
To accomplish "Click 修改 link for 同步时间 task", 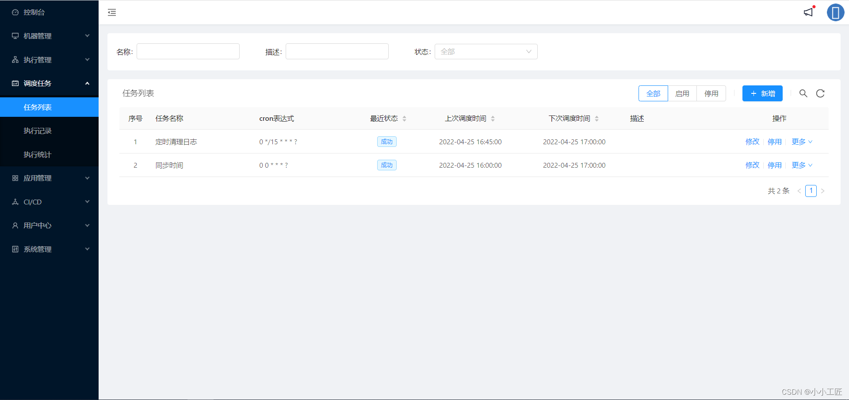I will coord(752,165).
